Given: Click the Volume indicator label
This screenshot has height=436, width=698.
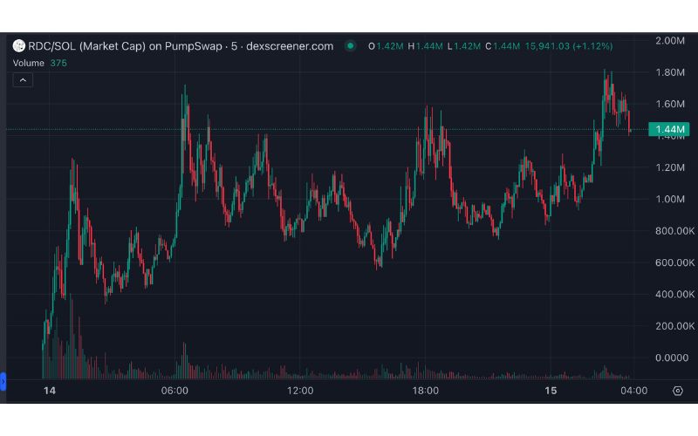Looking at the screenshot, I should point(29,63).
